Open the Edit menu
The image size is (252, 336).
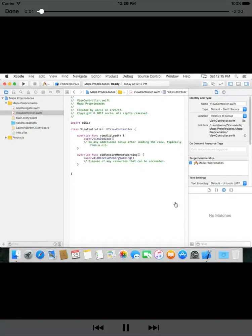(42, 76)
